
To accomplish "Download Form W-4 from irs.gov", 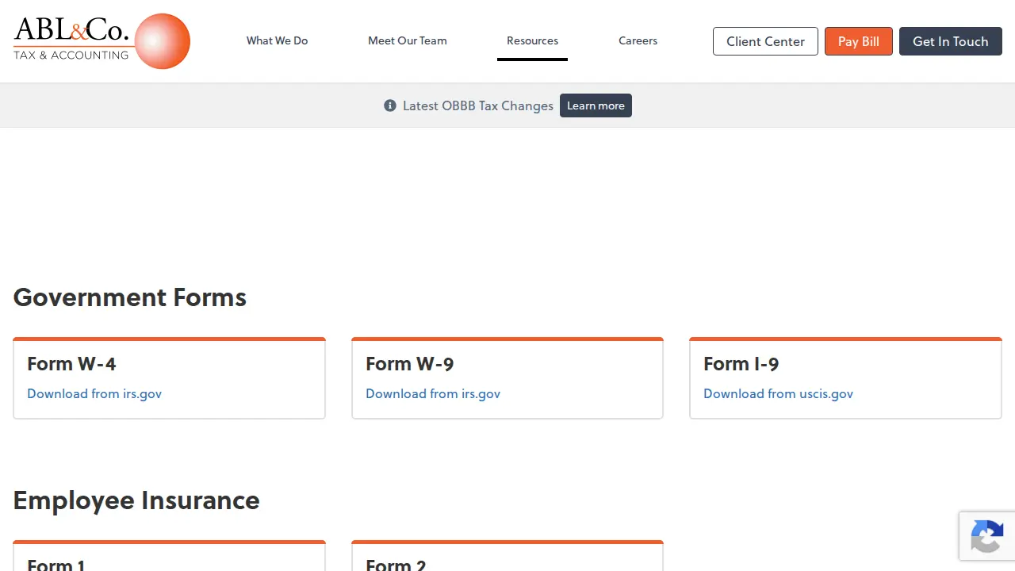I will pyautogui.click(x=94, y=393).
